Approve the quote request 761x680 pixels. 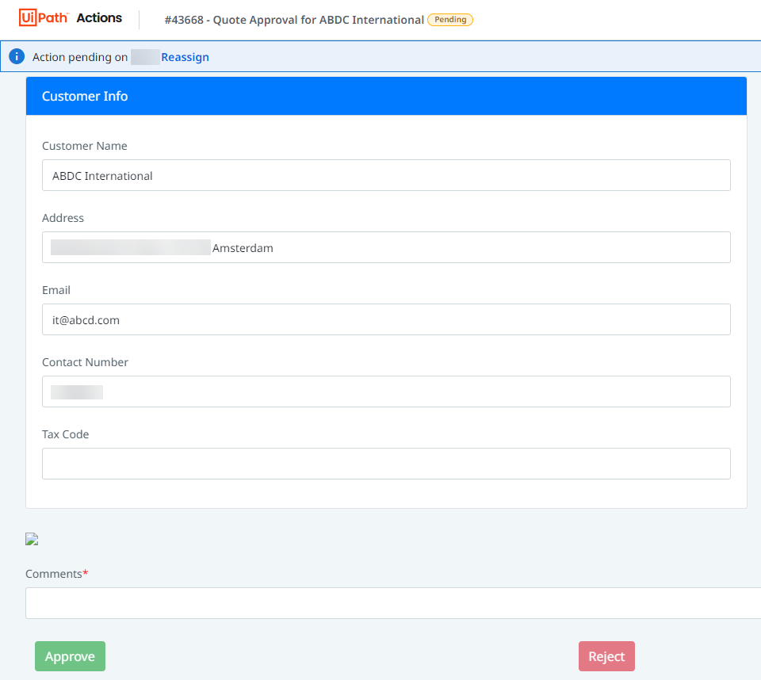click(70, 656)
